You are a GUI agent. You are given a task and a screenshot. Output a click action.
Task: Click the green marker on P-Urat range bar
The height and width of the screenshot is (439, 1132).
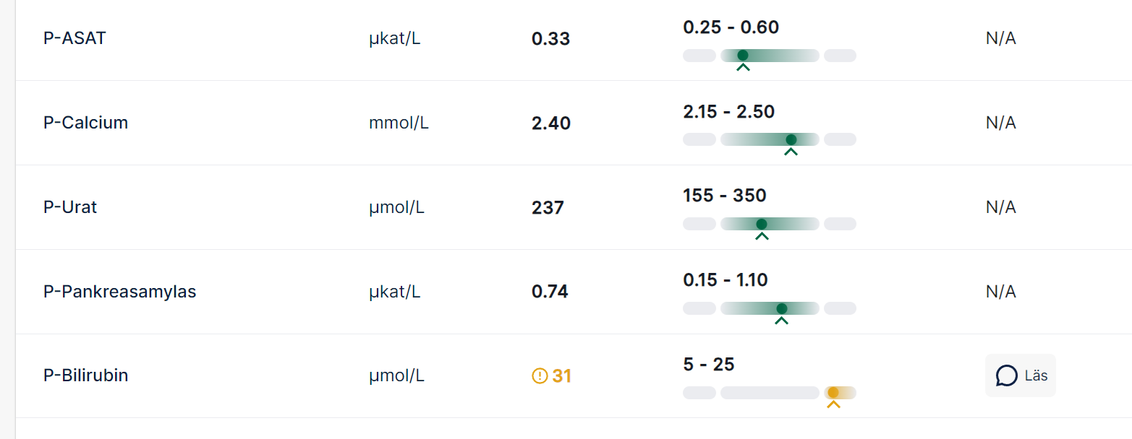pos(762,224)
